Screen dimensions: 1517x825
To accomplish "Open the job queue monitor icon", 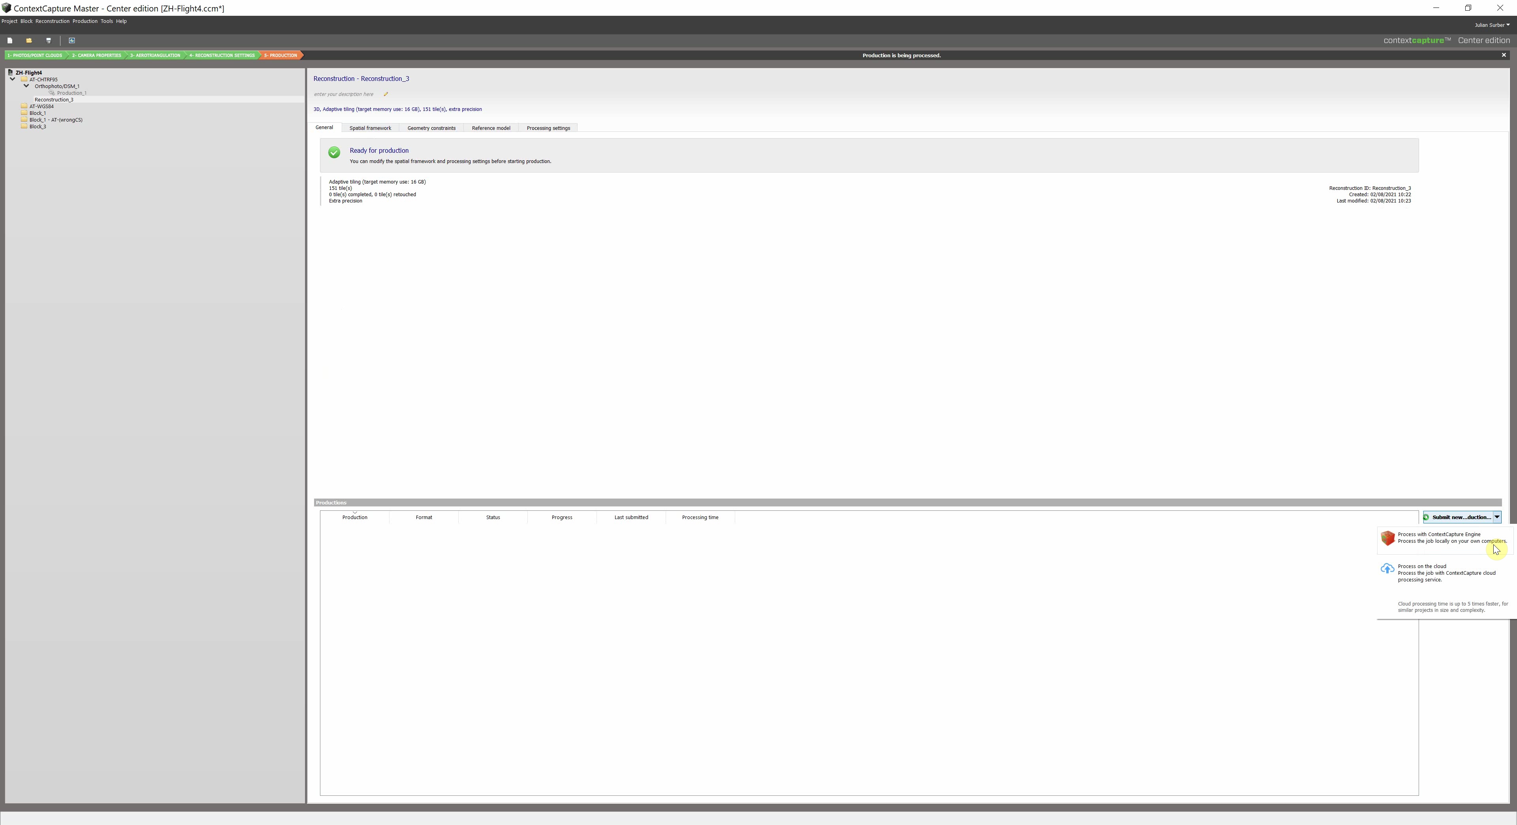I will pos(72,41).
